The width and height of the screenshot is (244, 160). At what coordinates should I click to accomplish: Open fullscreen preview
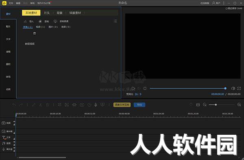pos(239,88)
